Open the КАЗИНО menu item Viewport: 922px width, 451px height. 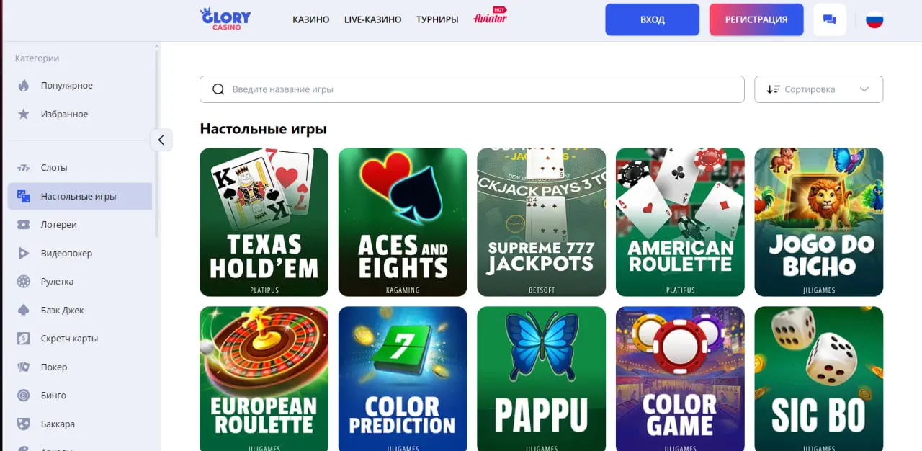point(311,19)
